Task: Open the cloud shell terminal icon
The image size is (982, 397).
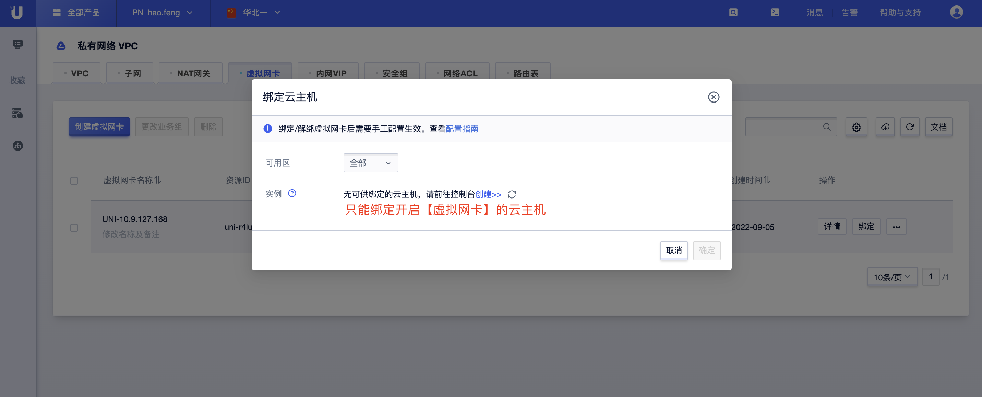Action: pos(775,13)
